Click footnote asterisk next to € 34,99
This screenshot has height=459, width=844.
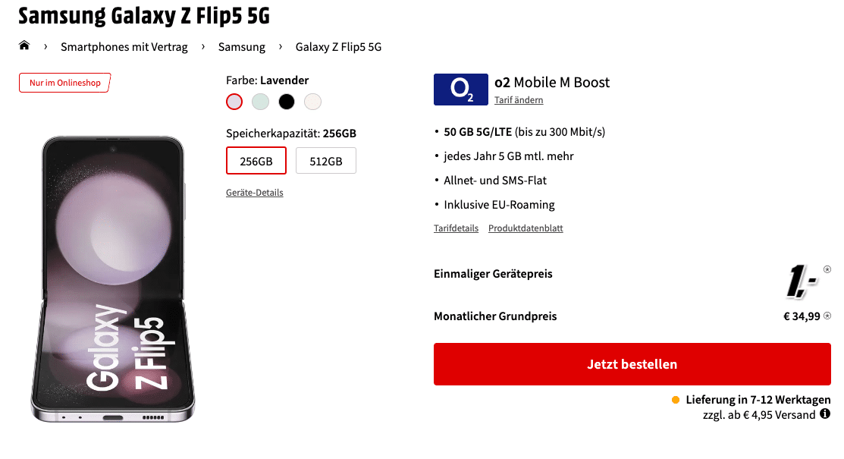[827, 316]
